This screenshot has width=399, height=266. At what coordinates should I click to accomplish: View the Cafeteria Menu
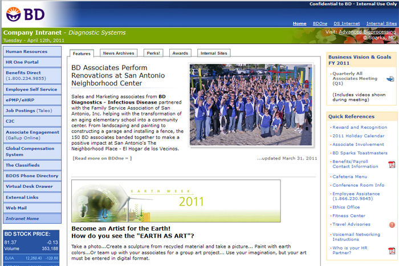(x=349, y=177)
